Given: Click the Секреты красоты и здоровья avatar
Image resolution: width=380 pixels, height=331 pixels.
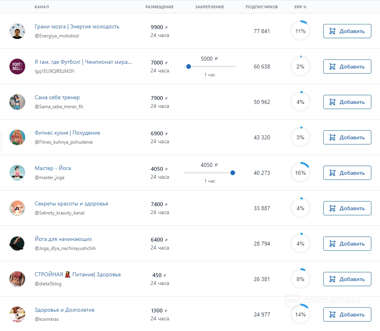Looking at the screenshot, I should point(17,208).
